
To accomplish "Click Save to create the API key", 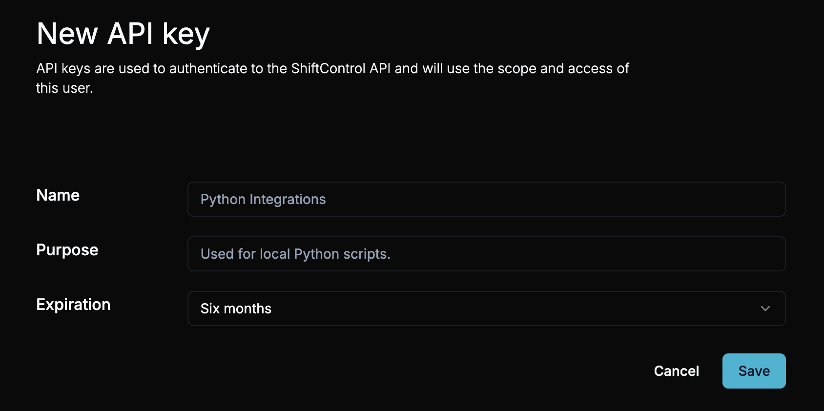I will pos(754,370).
